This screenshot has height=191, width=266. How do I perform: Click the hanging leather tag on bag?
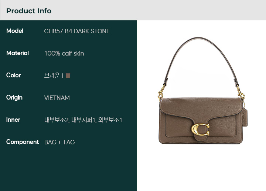(x=245, y=118)
